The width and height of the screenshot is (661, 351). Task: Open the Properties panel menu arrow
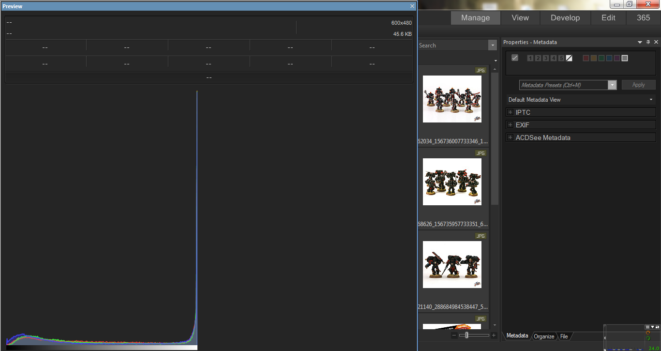click(640, 42)
